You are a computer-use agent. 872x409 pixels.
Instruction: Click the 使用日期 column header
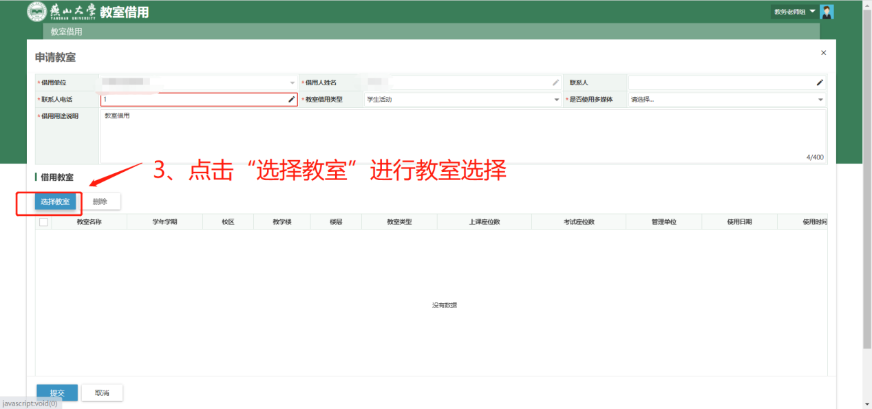click(x=739, y=222)
